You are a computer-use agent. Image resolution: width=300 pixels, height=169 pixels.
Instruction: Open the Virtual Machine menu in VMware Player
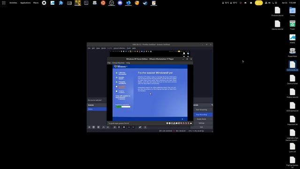coord(119,63)
